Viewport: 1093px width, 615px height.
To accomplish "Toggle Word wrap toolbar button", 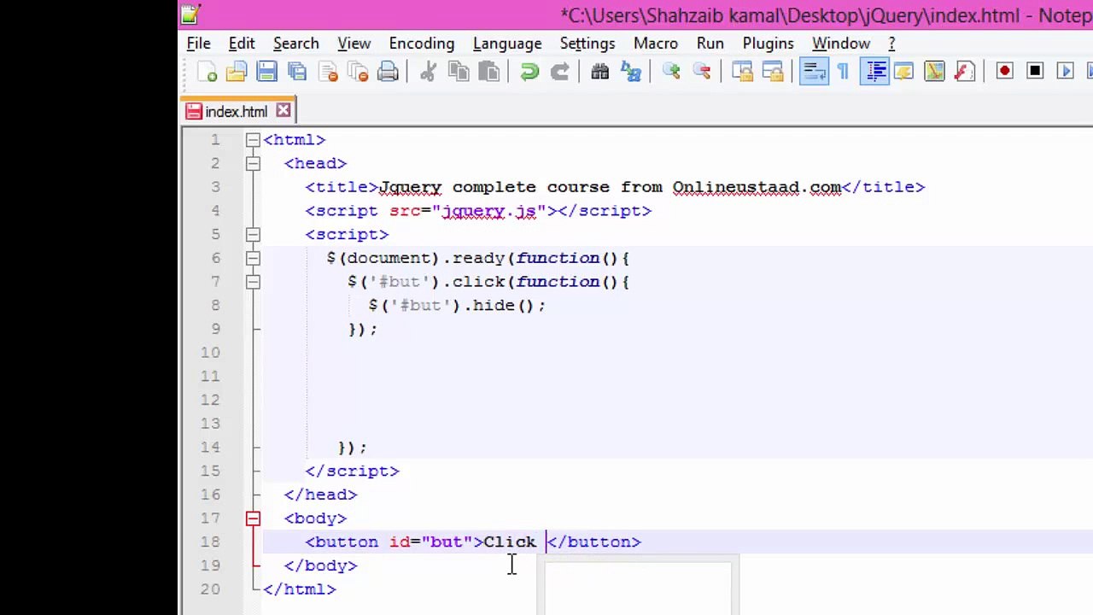I will click(814, 73).
